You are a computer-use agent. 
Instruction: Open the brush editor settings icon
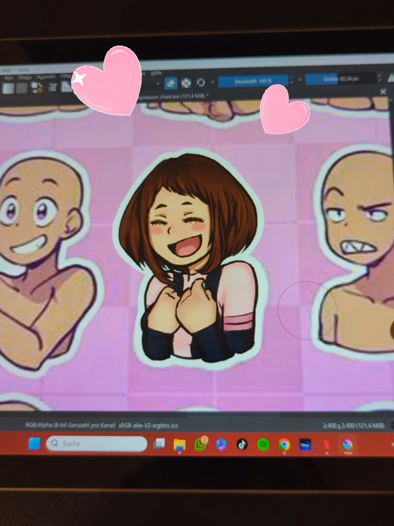tap(53, 87)
